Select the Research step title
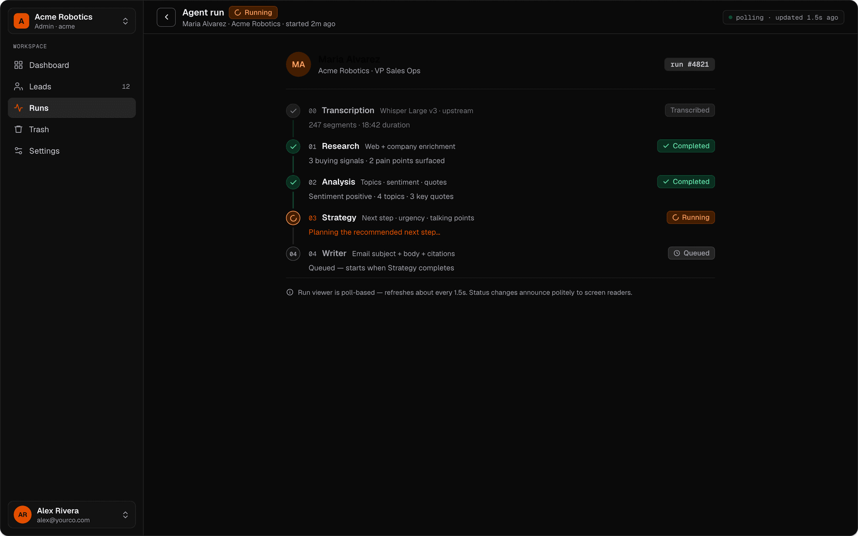 pos(340,146)
